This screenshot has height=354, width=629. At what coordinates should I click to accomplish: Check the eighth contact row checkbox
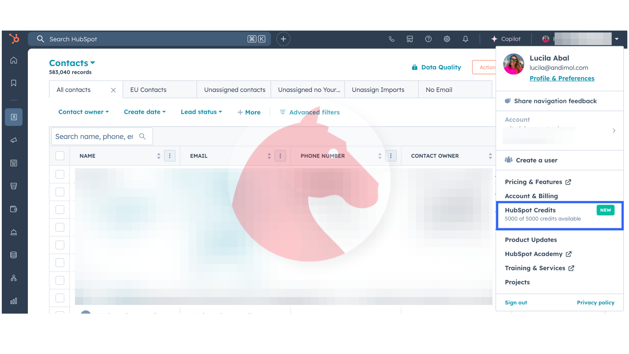[x=60, y=298]
